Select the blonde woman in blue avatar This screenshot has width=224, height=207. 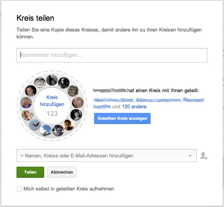(26, 103)
